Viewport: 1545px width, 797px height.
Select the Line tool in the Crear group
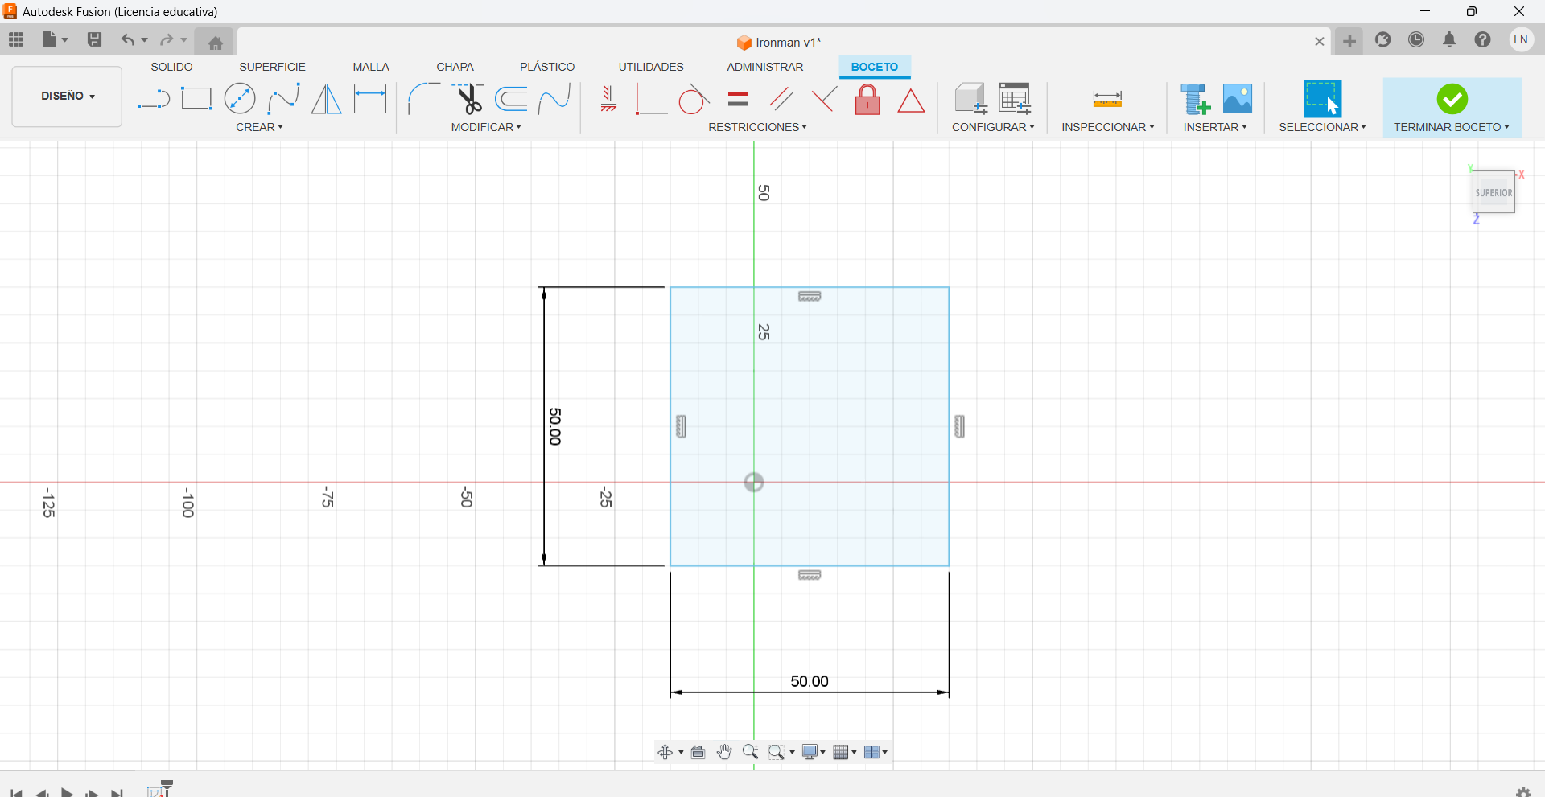click(153, 99)
